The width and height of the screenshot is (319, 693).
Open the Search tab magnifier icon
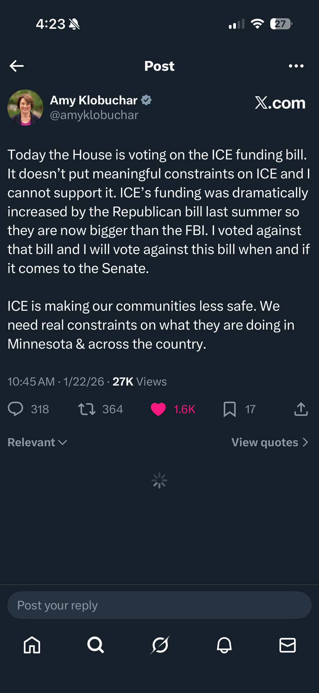95,645
